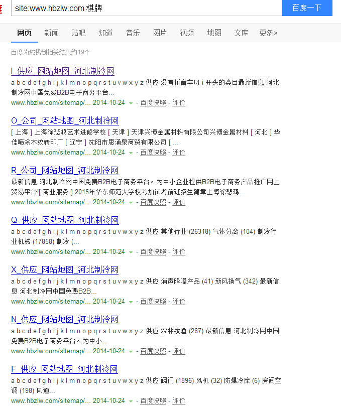Focus the search box containing site:www.hbzlw.com 棋牌
Image resolution: width=341 pixels, height=413 pixels.
point(147,8)
